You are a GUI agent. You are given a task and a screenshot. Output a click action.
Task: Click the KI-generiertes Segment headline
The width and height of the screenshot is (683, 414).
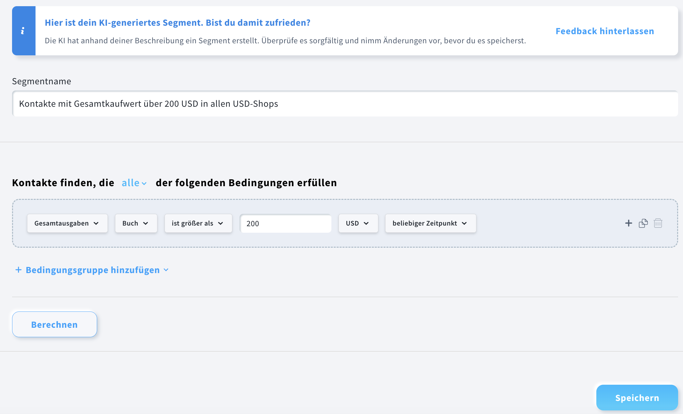178,22
